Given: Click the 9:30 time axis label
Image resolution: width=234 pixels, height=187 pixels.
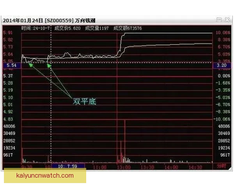Looking at the screenshot, I should coord(27,167).
